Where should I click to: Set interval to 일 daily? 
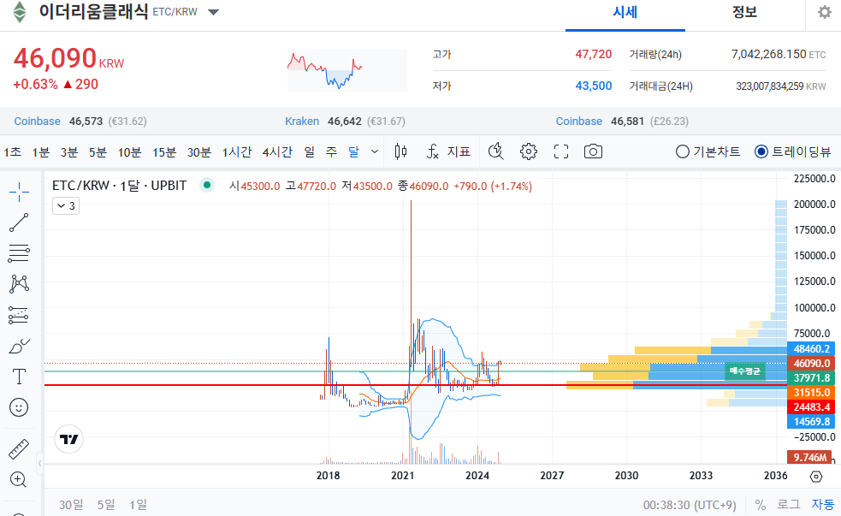tap(310, 152)
